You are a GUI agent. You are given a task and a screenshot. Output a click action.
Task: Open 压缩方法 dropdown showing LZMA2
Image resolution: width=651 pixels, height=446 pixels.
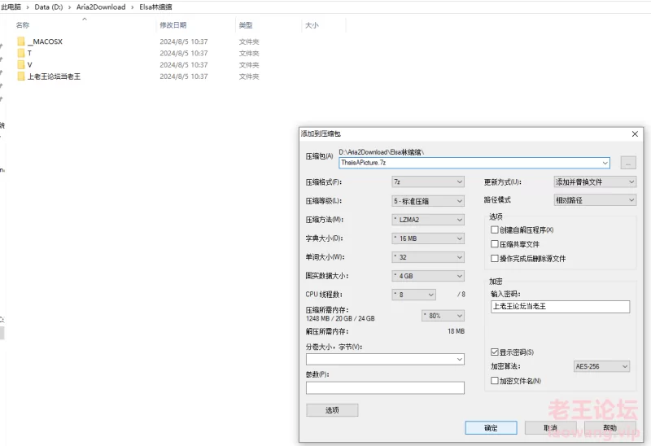click(x=428, y=220)
